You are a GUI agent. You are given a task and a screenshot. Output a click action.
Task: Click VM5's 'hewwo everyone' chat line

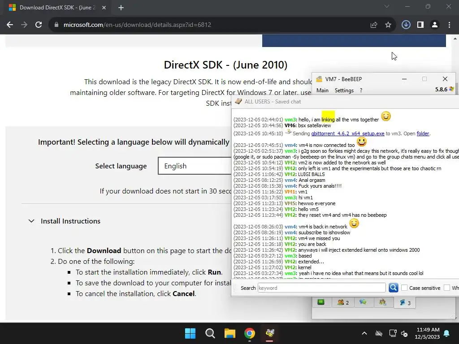[x=284, y=203]
